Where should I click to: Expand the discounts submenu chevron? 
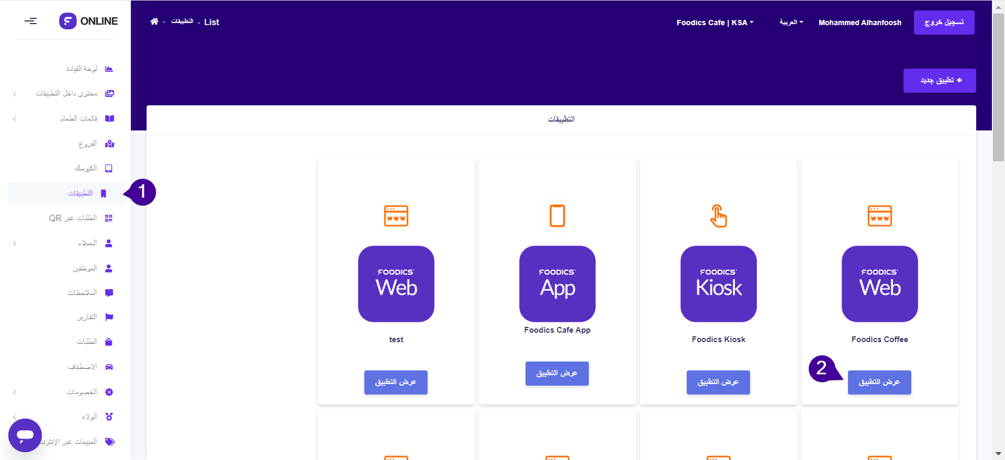coord(15,392)
